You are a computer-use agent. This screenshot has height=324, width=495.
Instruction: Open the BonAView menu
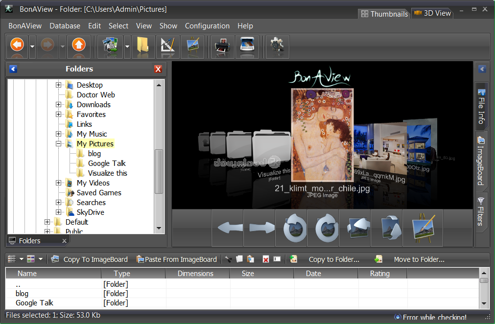coord(25,26)
